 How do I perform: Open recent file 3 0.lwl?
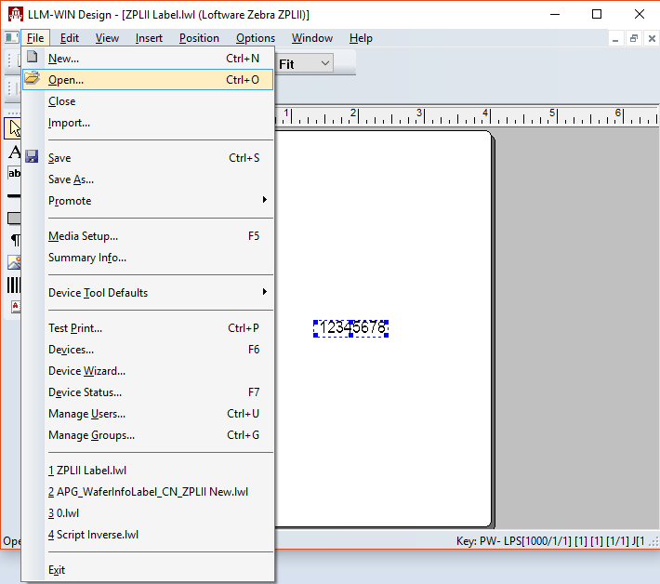click(148, 513)
